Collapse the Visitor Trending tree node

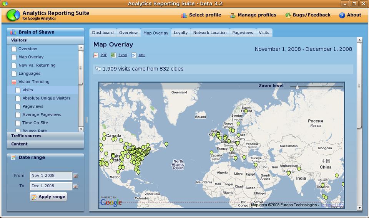coord(14,82)
